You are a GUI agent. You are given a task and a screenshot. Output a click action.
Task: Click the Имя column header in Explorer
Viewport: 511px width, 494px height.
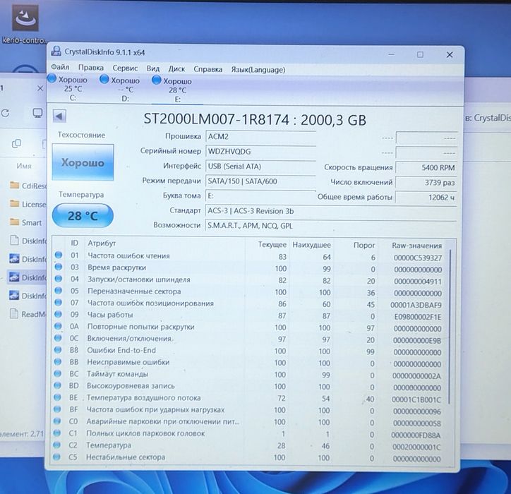click(24, 166)
